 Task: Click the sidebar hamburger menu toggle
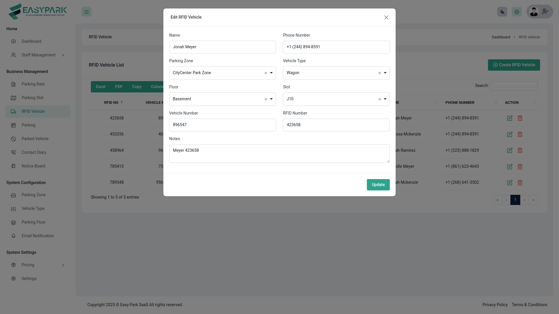coord(86,12)
